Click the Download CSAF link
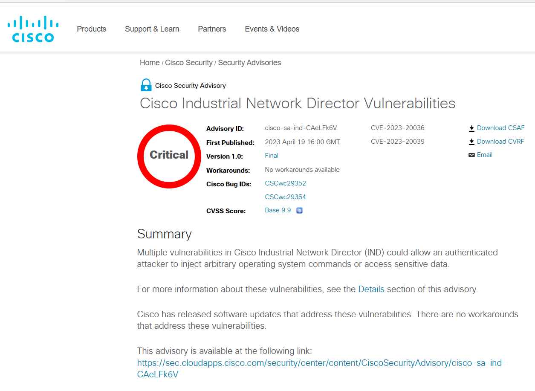Image resolution: width=535 pixels, height=391 pixels. [x=501, y=128]
